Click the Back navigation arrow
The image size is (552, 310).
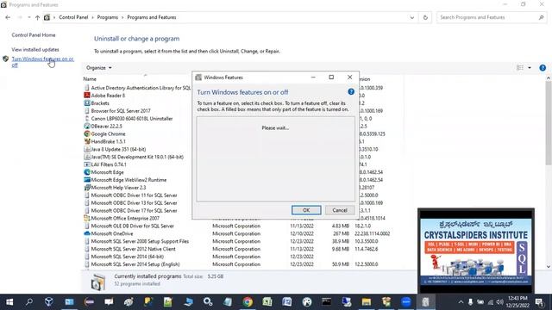[x=8, y=17]
